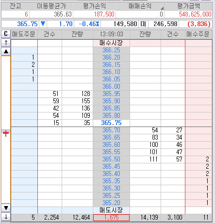Viewport: 215px width, 223px height.
Task: Click the buy quantity 111 at 365.50
Action: [153, 159]
